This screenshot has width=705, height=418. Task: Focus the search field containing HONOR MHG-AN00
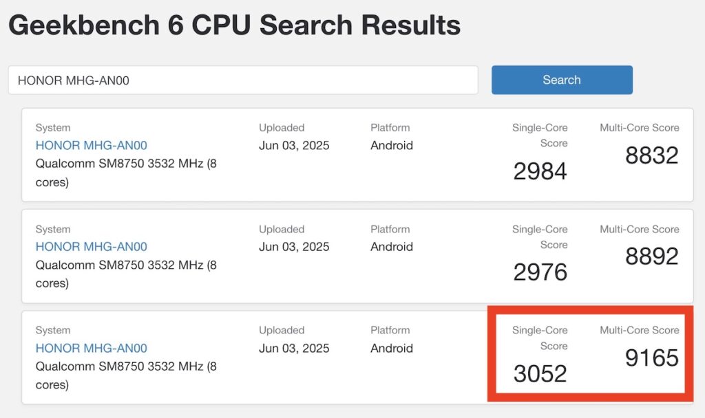click(x=243, y=80)
